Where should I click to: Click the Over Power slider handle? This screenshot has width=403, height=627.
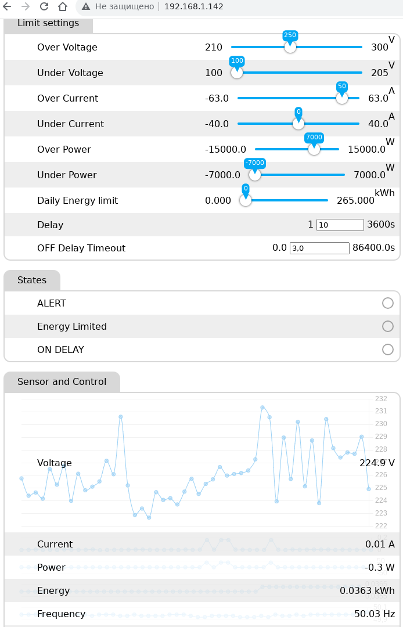pos(314,149)
